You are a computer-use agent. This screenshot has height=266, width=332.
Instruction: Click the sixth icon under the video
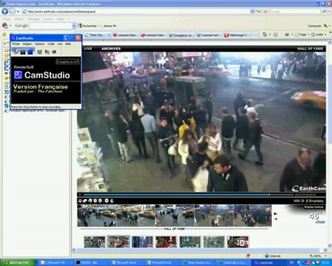pos(107,201)
